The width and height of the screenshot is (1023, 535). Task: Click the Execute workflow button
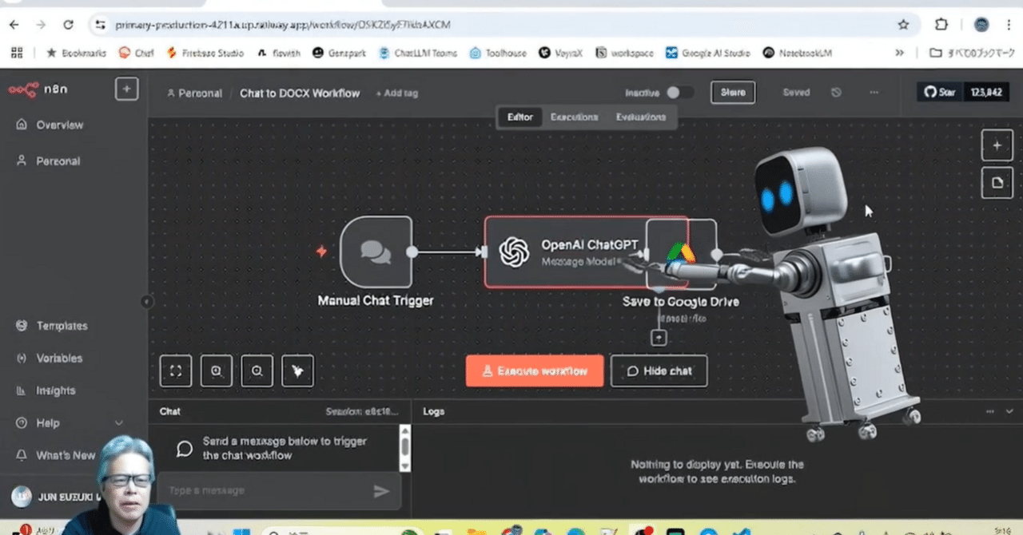point(534,371)
